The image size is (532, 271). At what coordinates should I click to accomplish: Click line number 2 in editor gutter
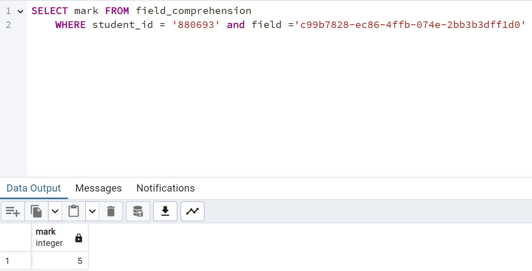[9, 25]
